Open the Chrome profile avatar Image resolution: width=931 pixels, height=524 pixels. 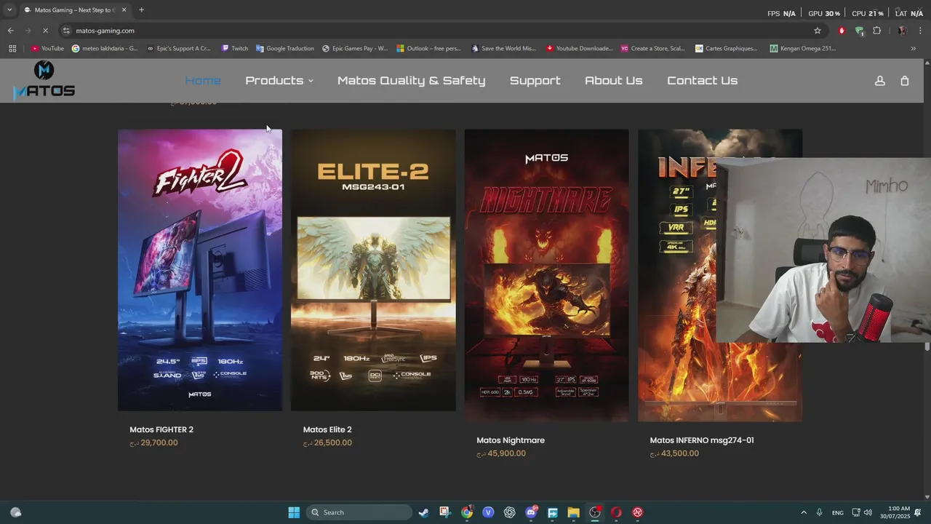tap(902, 31)
